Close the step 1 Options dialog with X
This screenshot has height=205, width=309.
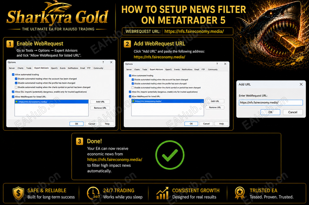pyautogui.click(x=111, y=62)
